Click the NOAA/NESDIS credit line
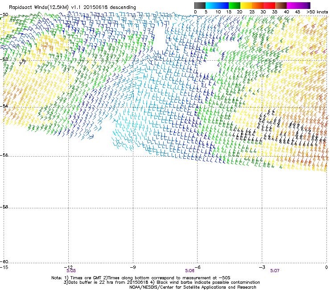The width and height of the screenshot is (330, 290). click(193, 287)
